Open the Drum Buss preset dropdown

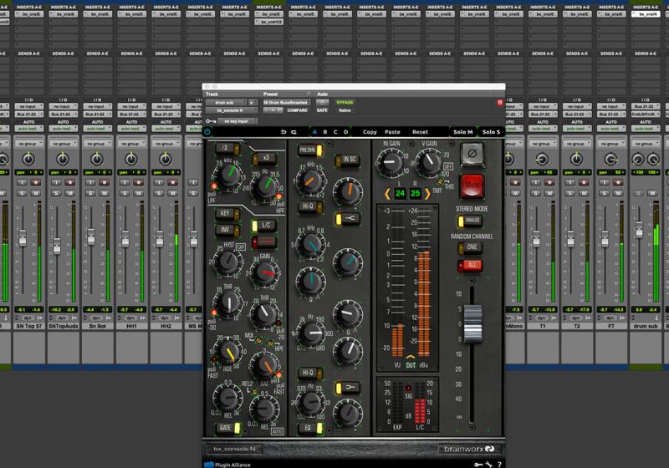coord(286,103)
